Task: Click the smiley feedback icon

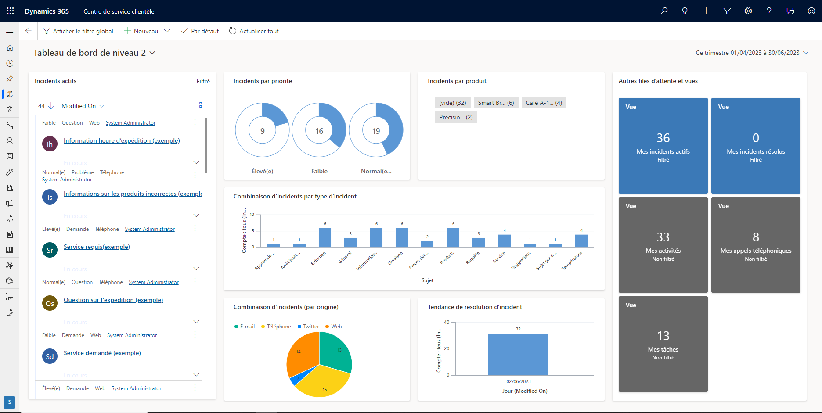Action: (811, 11)
